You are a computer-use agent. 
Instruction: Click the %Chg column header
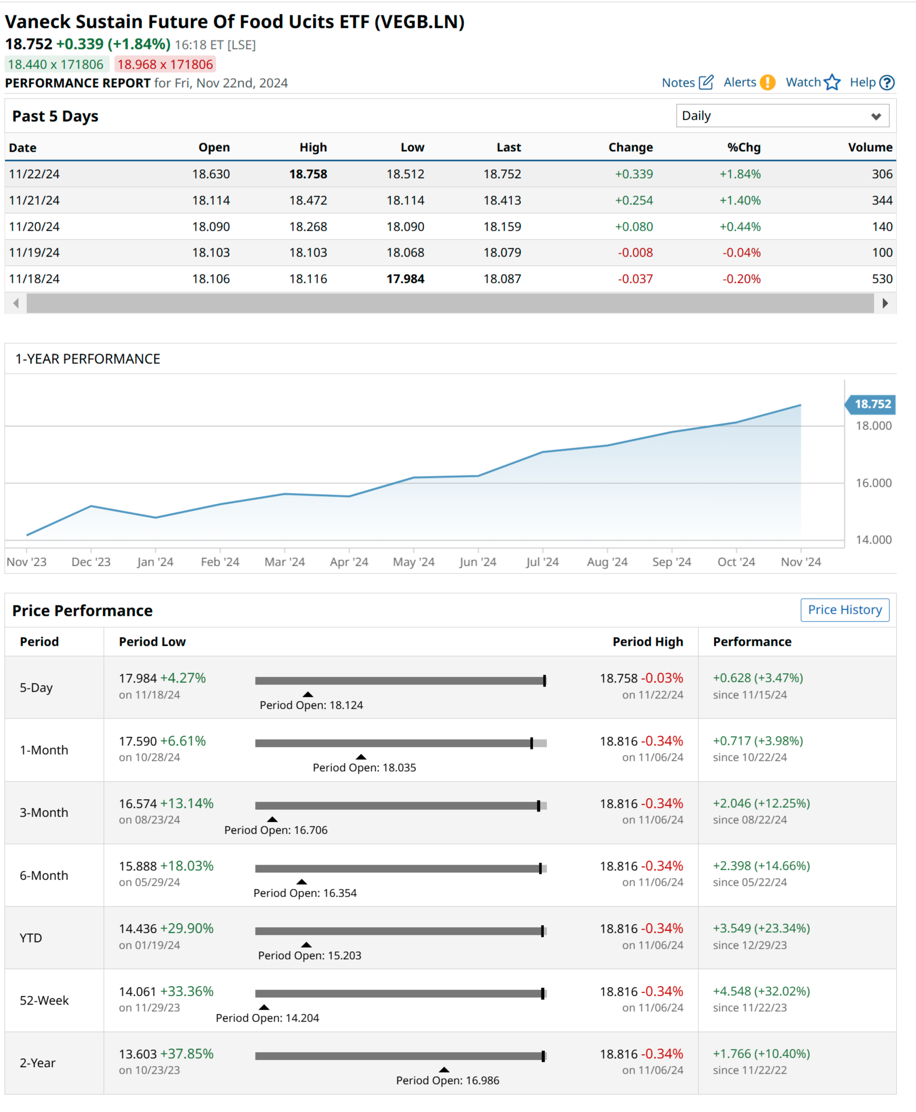tap(744, 147)
